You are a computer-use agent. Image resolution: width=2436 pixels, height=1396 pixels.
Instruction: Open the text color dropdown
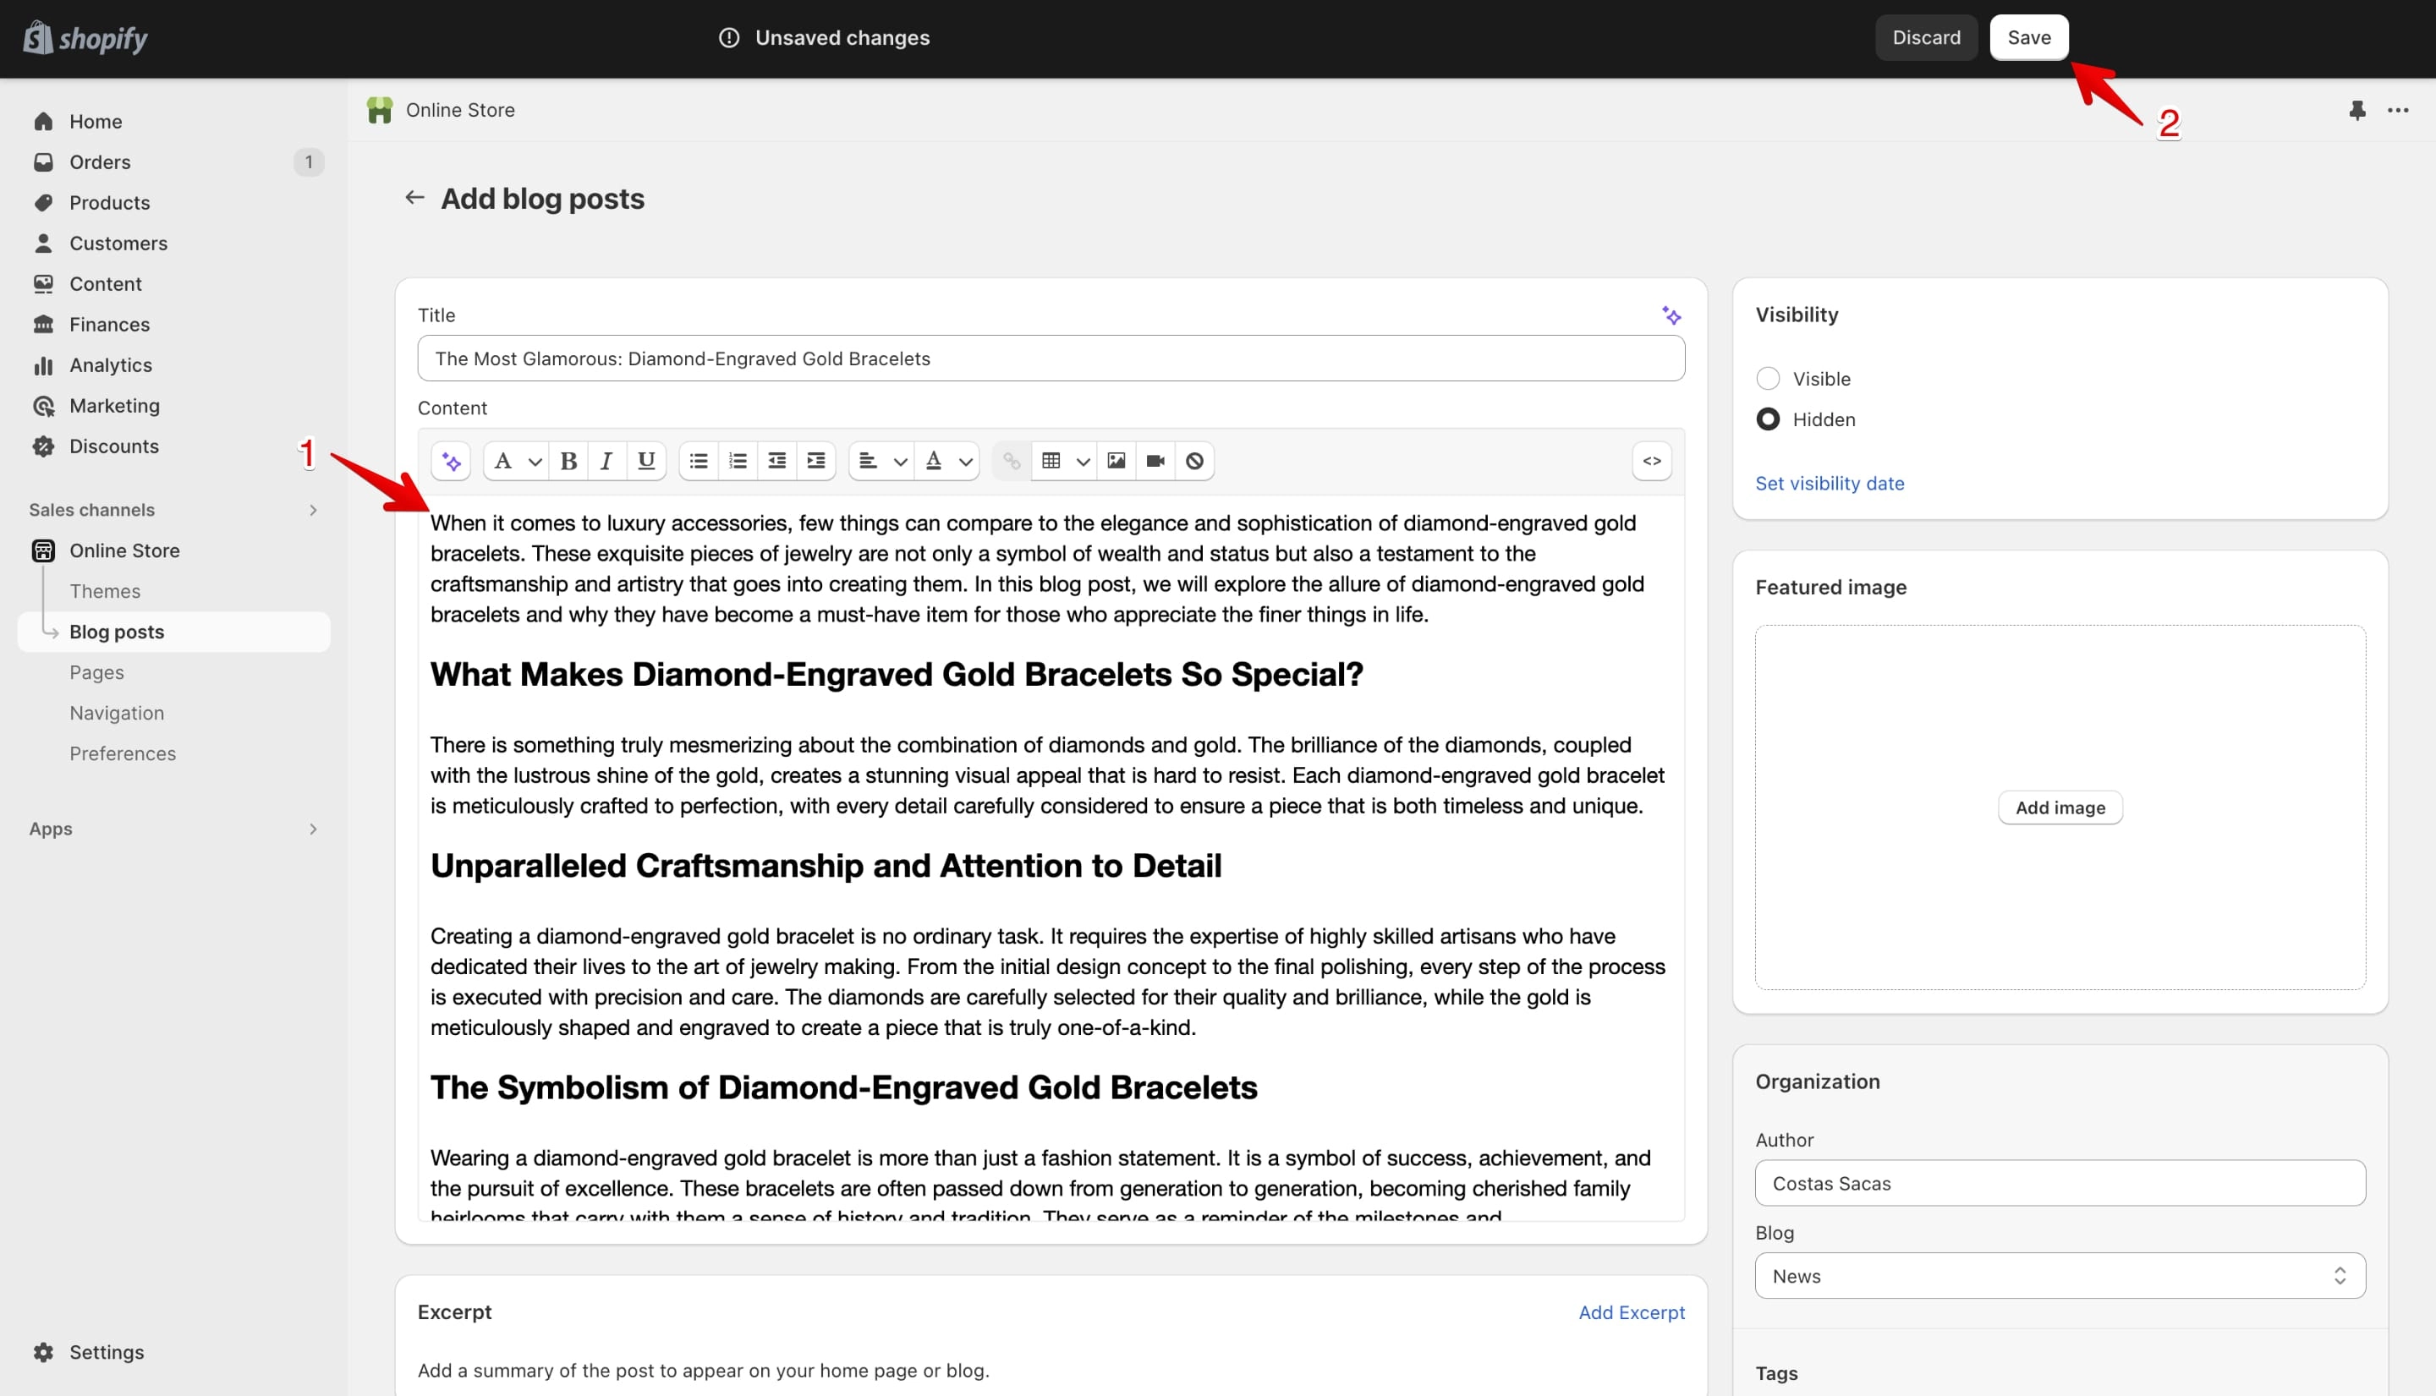pos(947,461)
